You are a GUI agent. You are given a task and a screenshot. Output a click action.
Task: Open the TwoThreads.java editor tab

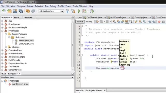pos(94,17)
